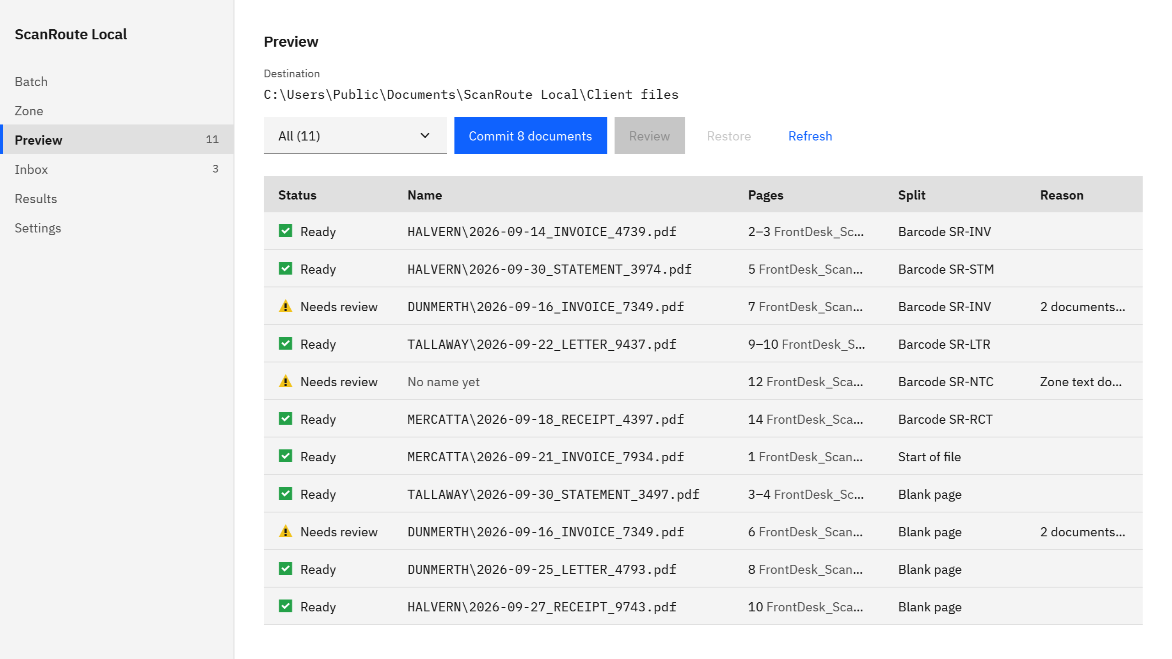Open Settings in the sidebar

(117, 228)
